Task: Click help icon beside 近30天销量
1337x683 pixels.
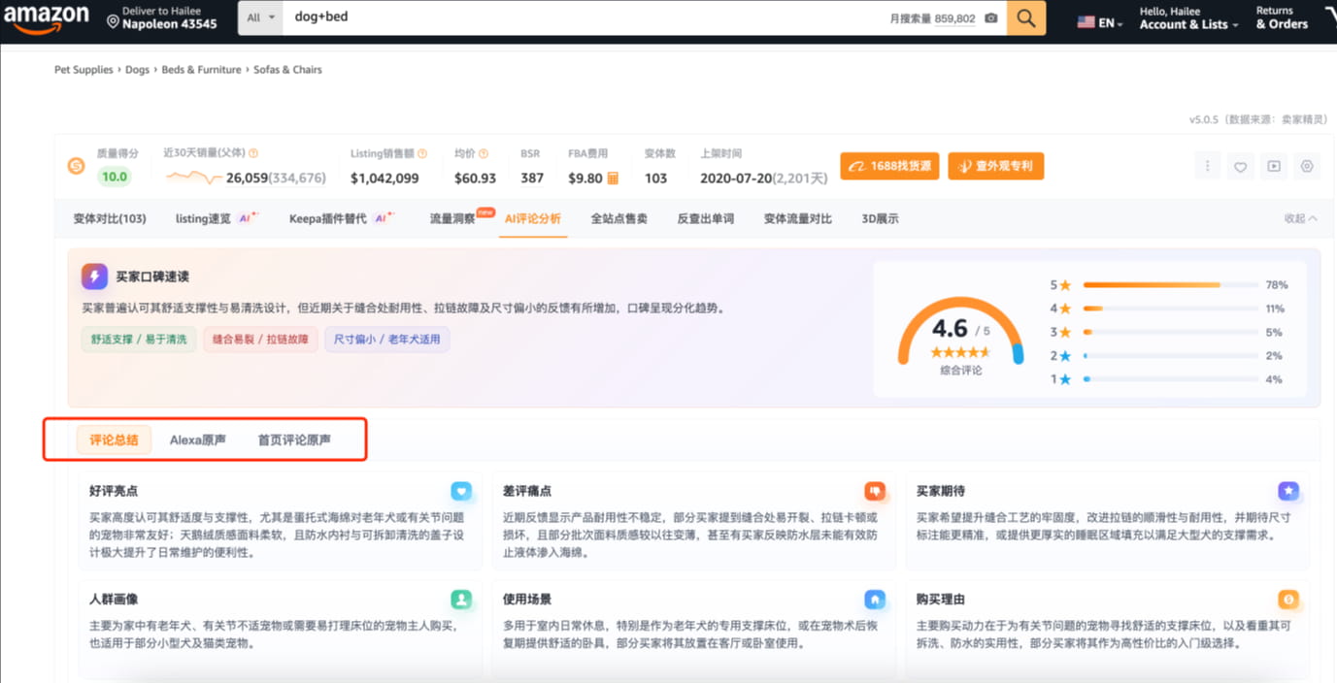Action: pos(253,153)
